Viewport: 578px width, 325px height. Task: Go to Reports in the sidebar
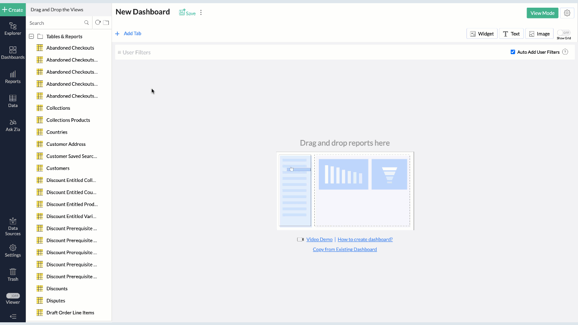tap(13, 77)
